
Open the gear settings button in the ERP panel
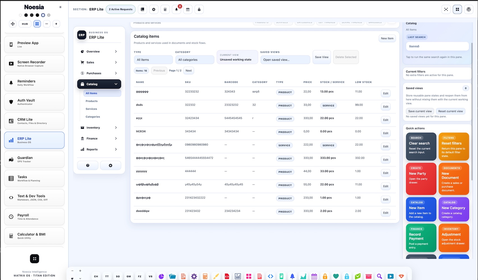111,165
